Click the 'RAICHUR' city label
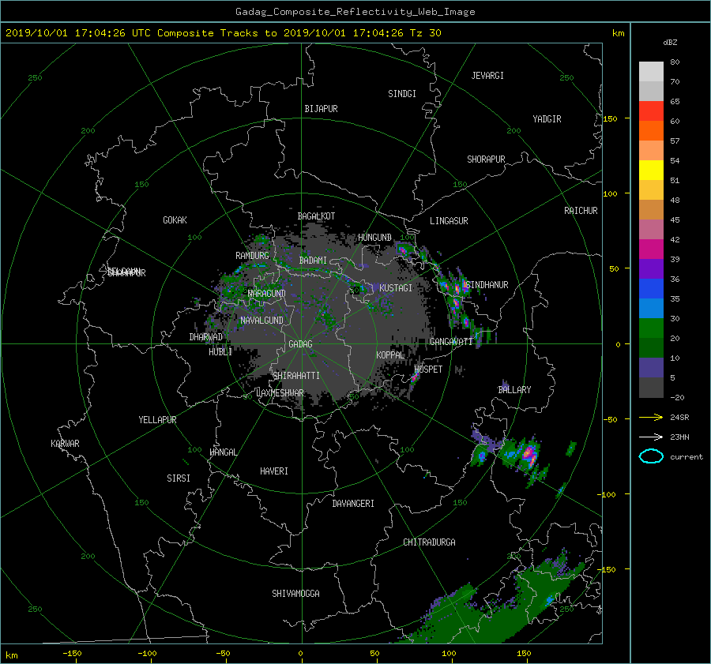 click(x=581, y=211)
